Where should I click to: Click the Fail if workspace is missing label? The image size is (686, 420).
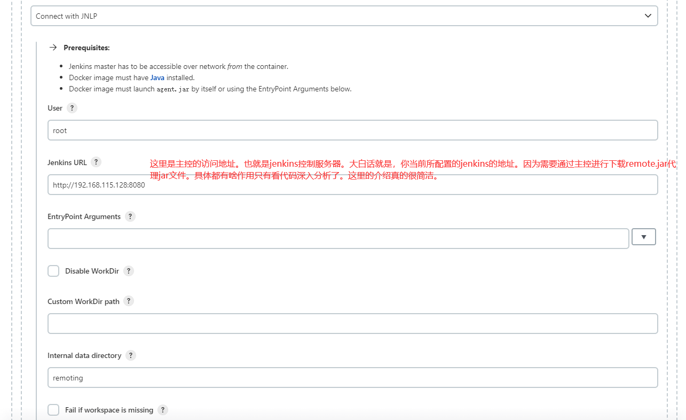tap(109, 410)
